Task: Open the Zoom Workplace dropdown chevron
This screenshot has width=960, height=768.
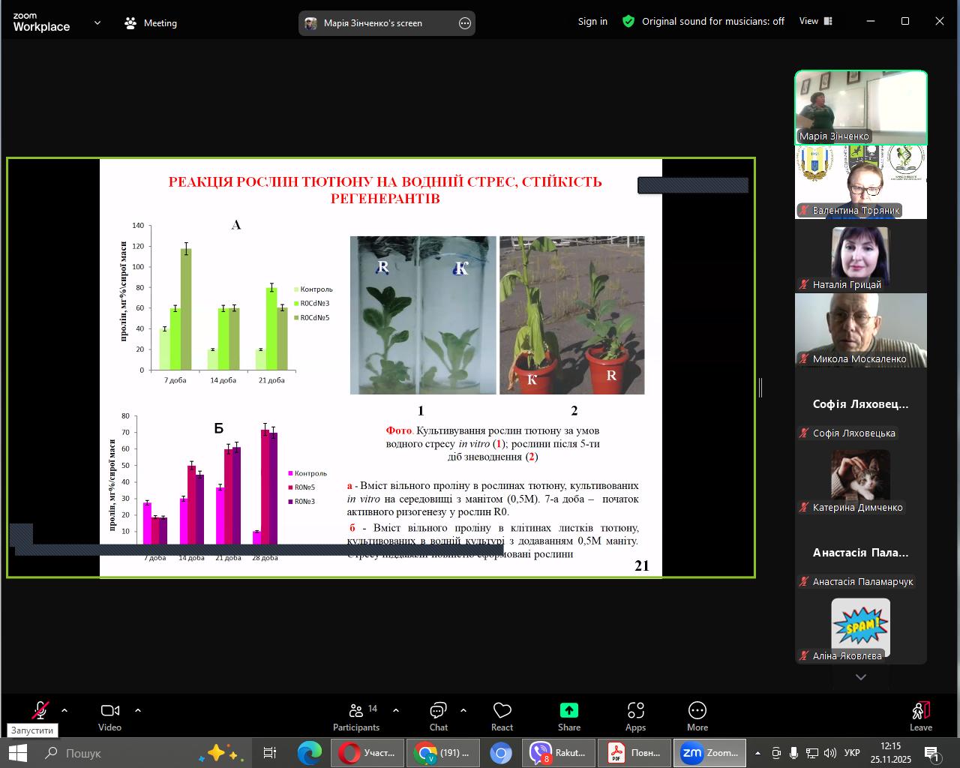Action: pyautogui.click(x=97, y=23)
